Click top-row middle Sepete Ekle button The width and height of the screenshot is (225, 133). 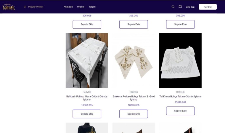click(x=134, y=24)
